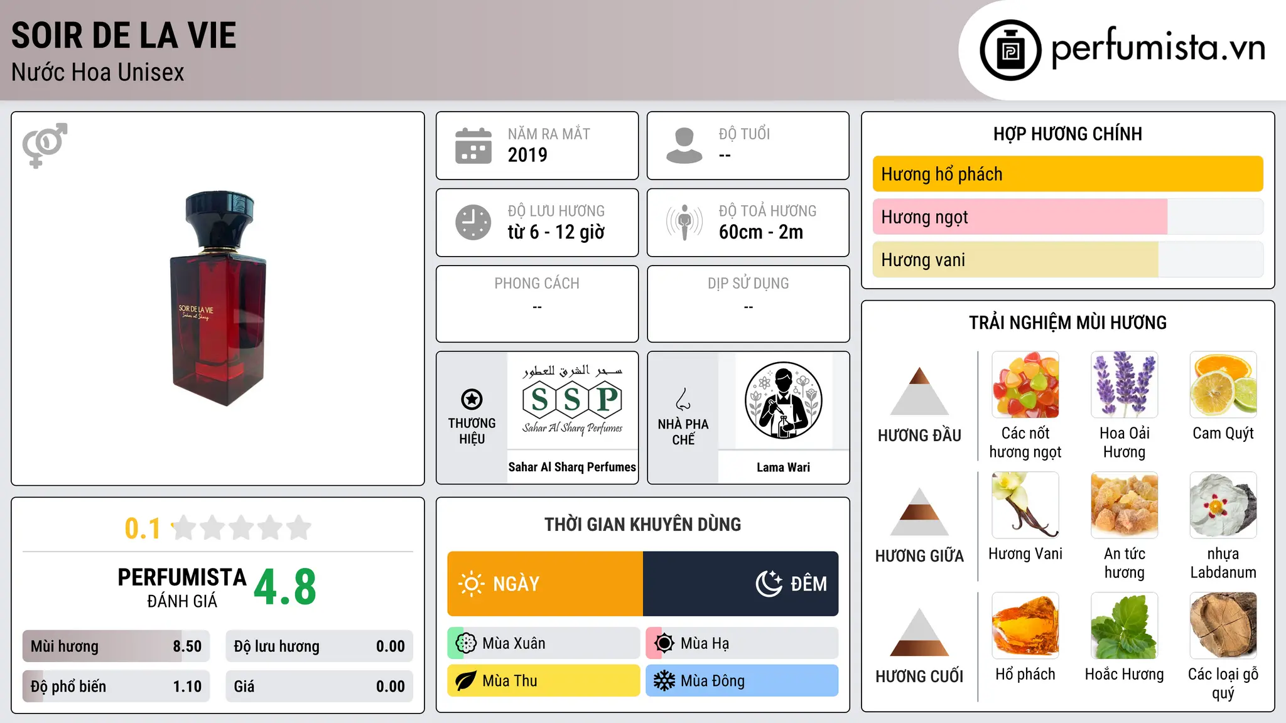Click the Perfumista rating 4.8
The height and width of the screenshot is (723, 1286).
click(285, 587)
